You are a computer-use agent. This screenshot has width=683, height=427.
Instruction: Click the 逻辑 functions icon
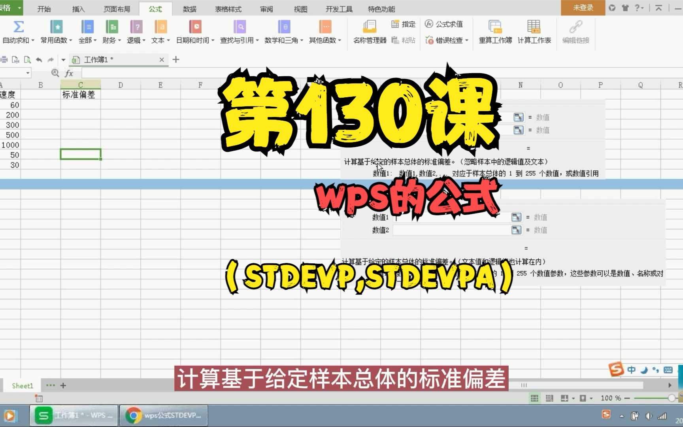click(136, 27)
